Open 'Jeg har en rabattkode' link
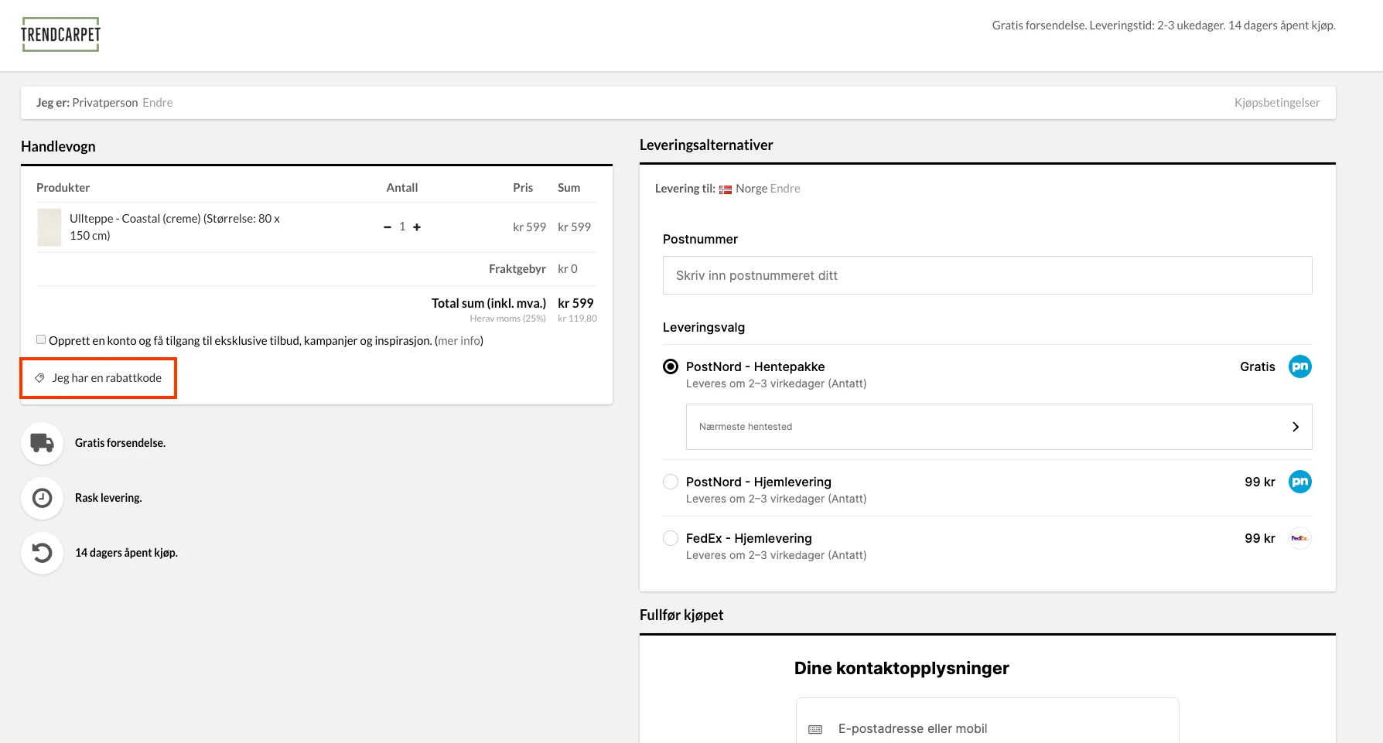This screenshot has height=743, width=1383. coord(107,378)
